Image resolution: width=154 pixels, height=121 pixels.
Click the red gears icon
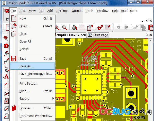coord(100,28)
